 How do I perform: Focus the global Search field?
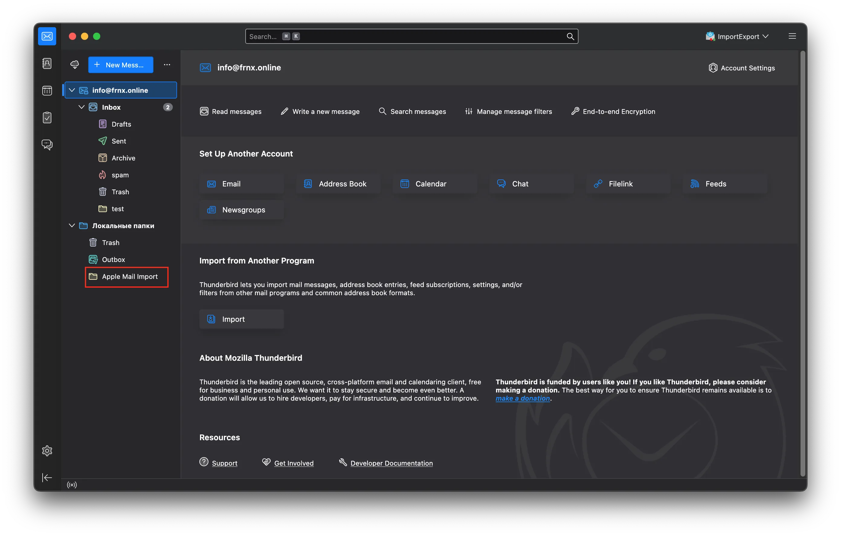(411, 36)
